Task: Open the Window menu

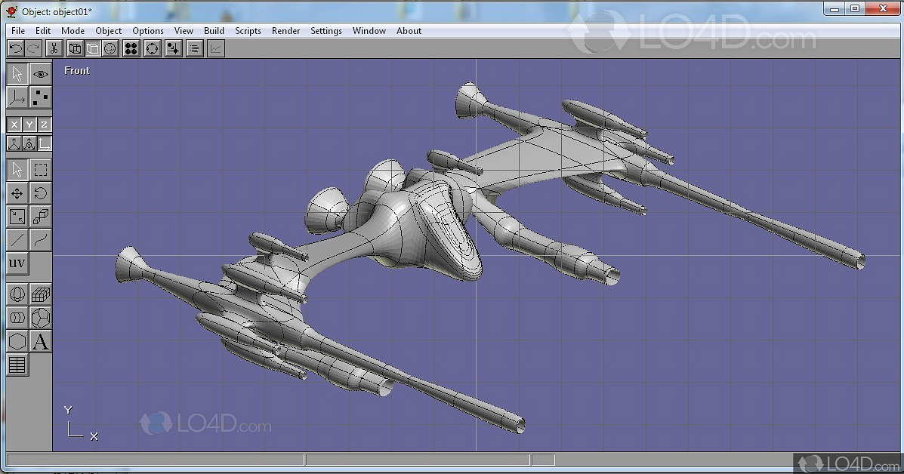Action: tap(369, 30)
